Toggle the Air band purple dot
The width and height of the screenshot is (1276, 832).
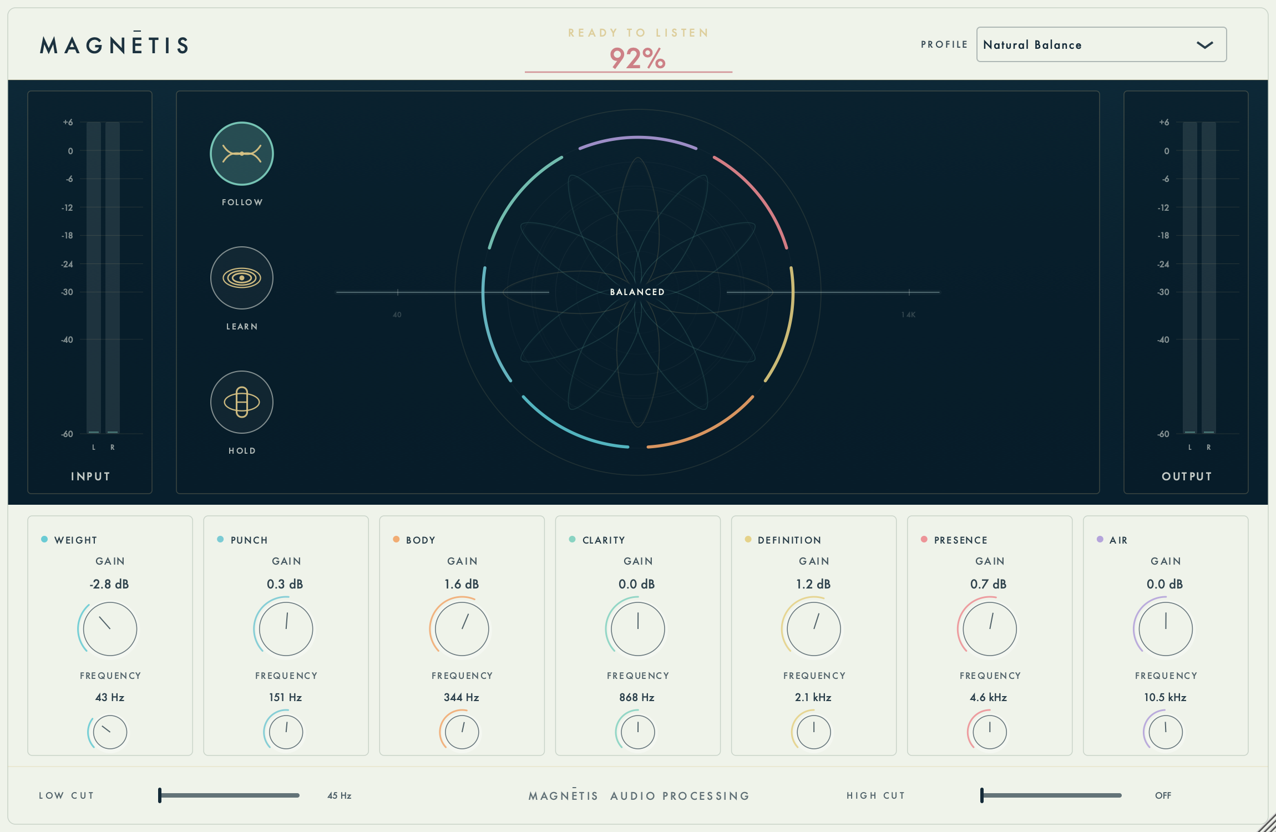(1100, 539)
